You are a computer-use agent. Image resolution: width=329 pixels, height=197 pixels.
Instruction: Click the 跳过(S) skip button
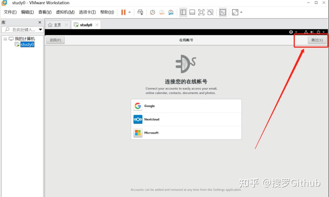tap(317, 40)
